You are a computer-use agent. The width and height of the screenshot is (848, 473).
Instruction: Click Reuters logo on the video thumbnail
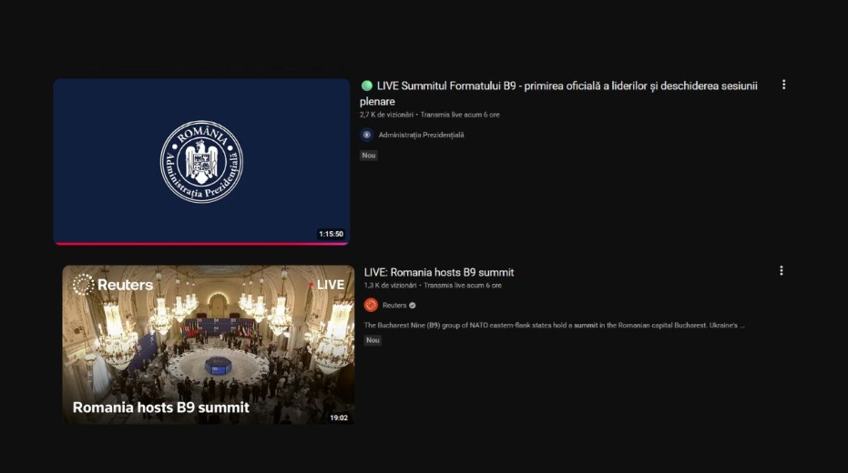click(113, 285)
